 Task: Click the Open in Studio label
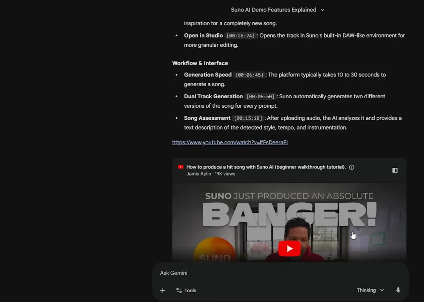click(x=203, y=35)
